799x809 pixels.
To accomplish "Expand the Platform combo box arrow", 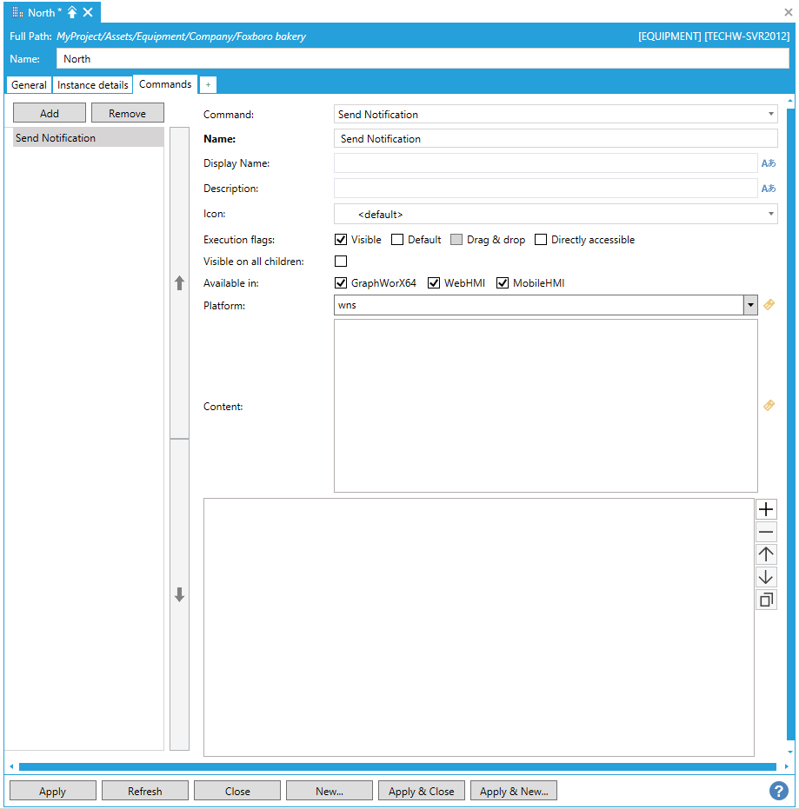I will (750, 305).
